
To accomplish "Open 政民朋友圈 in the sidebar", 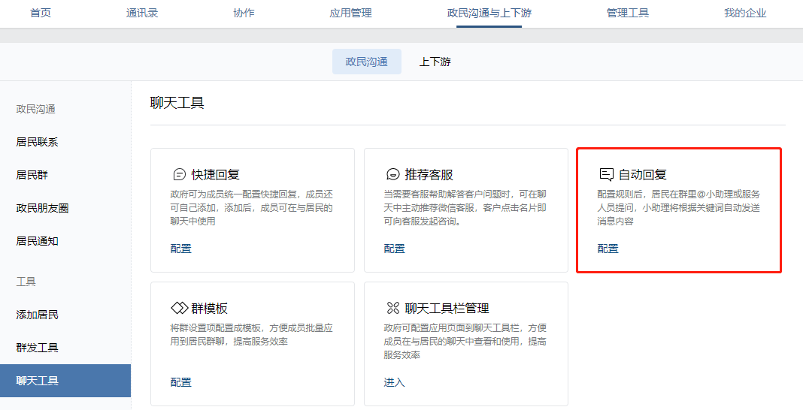I will point(43,208).
